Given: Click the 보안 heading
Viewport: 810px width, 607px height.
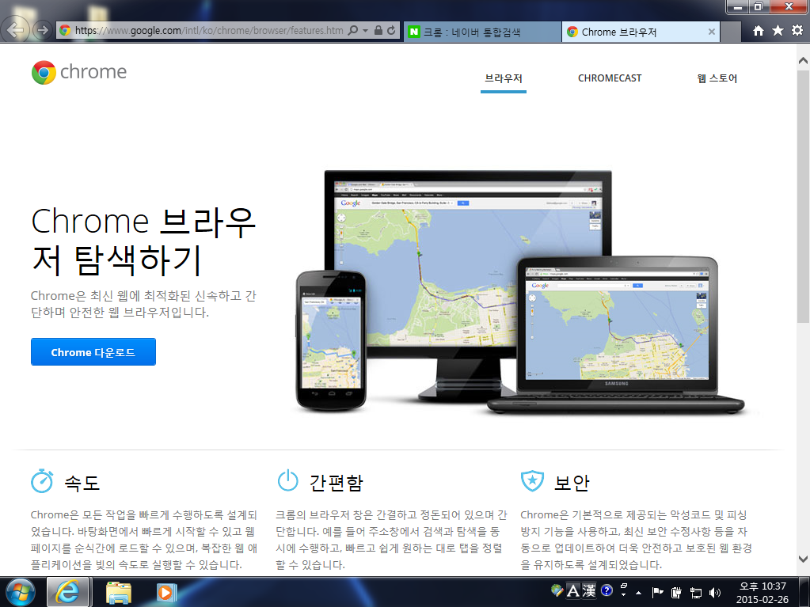Looking at the screenshot, I should pyautogui.click(x=572, y=483).
